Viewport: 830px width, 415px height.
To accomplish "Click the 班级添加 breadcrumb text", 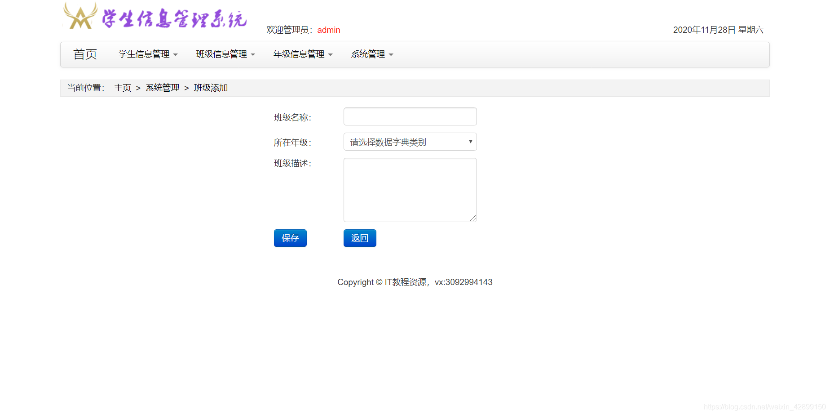I will 211,88.
